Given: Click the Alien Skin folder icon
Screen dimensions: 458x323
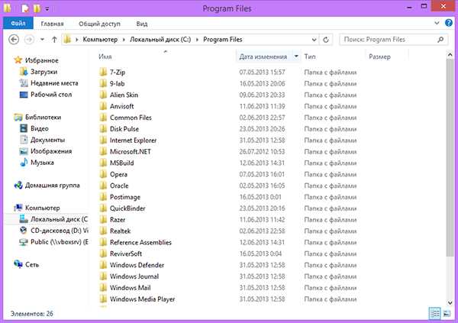Looking at the screenshot, I should (x=103, y=95).
